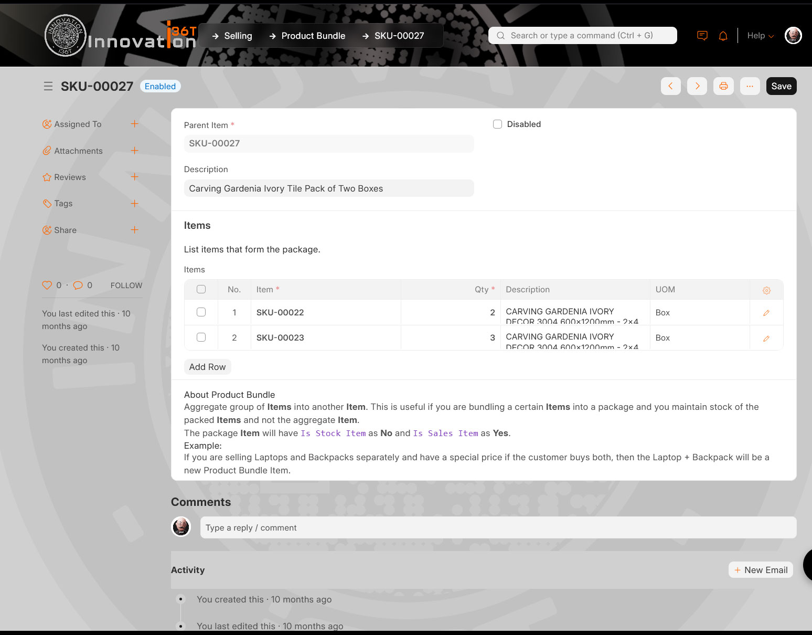Enable the Disabled checkbox
Image resolution: width=812 pixels, height=635 pixels.
click(x=497, y=124)
